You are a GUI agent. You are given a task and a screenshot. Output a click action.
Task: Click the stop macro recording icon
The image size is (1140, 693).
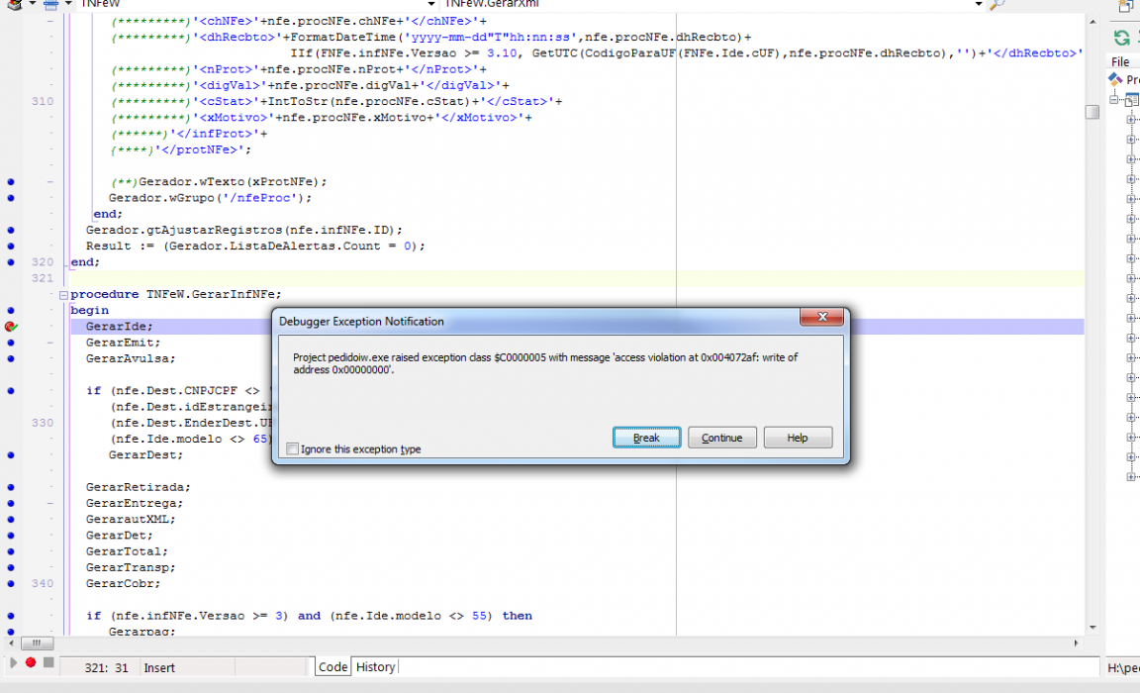click(48, 662)
